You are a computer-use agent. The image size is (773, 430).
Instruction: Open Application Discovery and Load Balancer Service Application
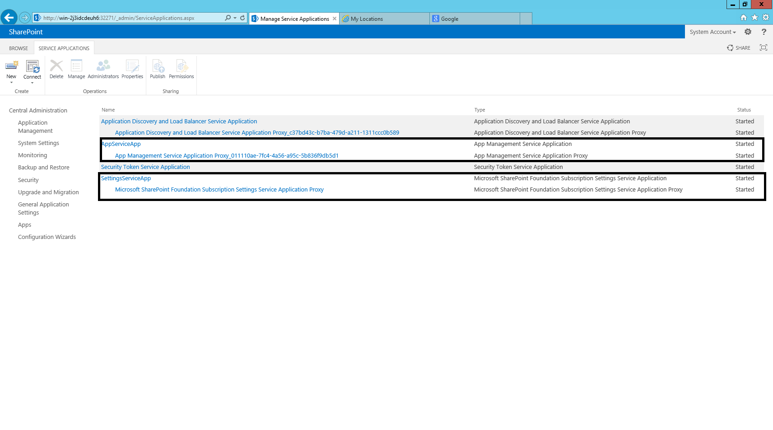pyautogui.click(x=179, y=121)
